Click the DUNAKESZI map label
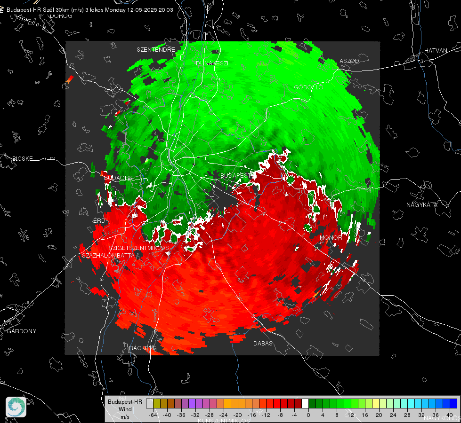 (x=212, y=63)
